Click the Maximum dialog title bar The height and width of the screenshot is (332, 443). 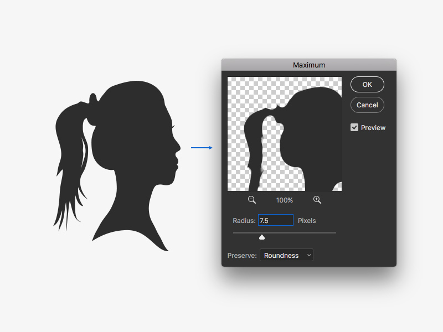[x=308, y=65]
